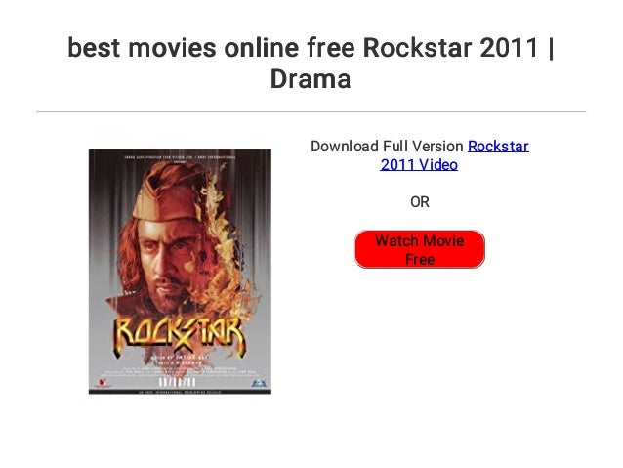The width and height of the screenshot is (623, 468).
Task: Click the release date on the poster
Action: pyautogui.click(x=177, y=383)
